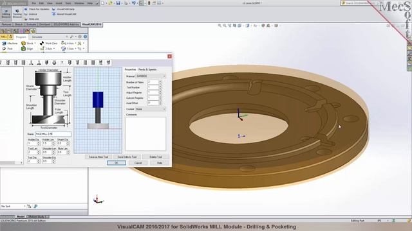Open the Window menu
This screenshot has width=412, height=231.
tap(79, 3)
